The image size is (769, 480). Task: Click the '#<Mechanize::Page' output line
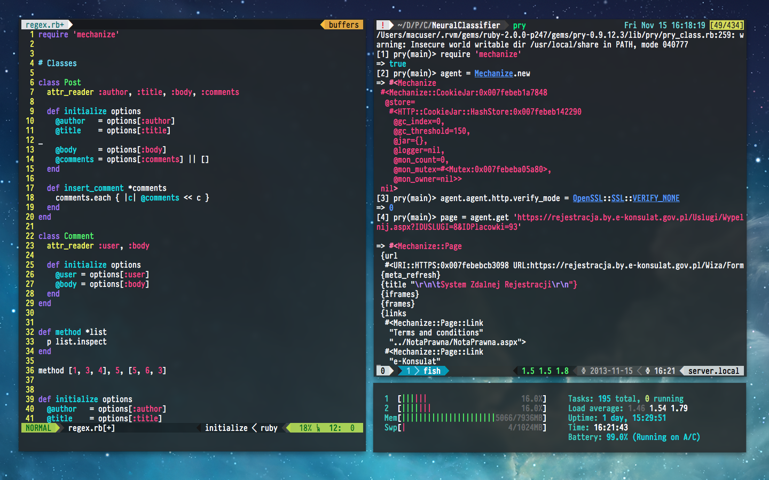419,246
